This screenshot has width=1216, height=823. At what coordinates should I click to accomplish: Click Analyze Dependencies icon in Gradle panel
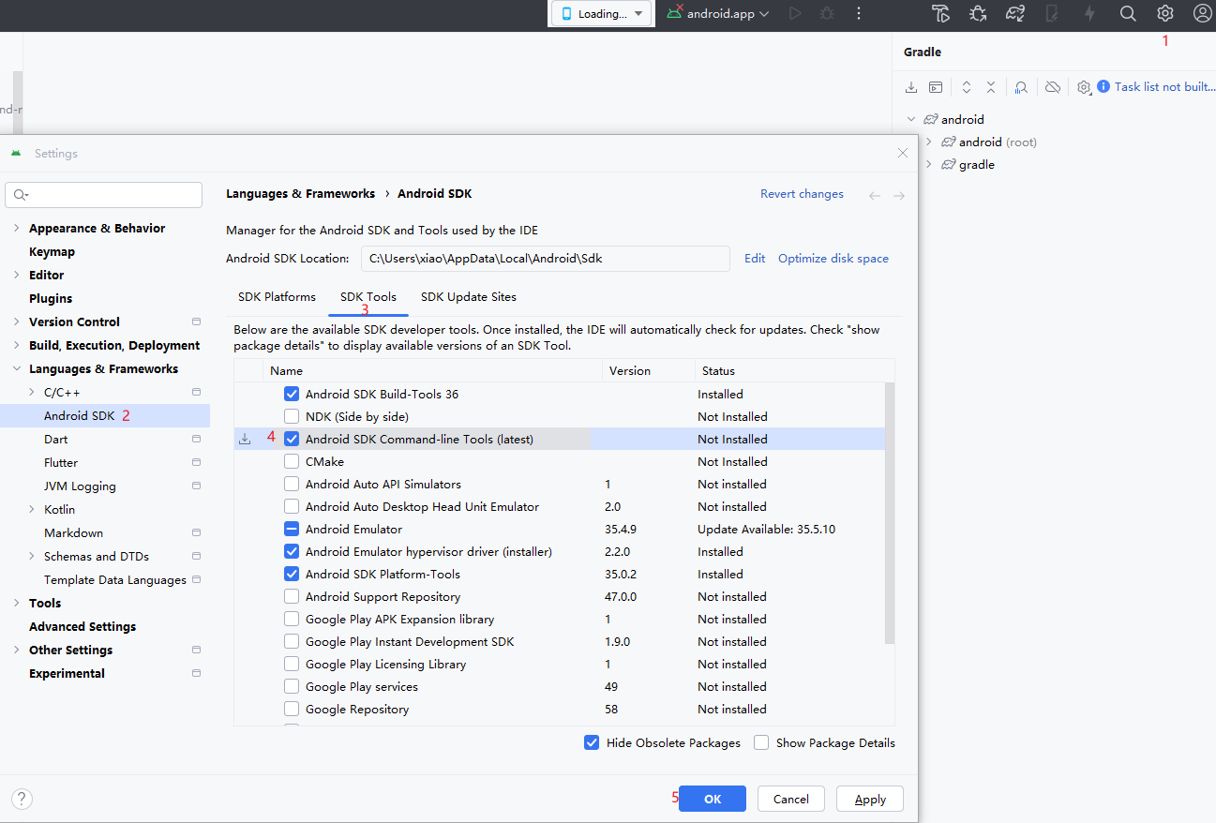coord(1022,86)
